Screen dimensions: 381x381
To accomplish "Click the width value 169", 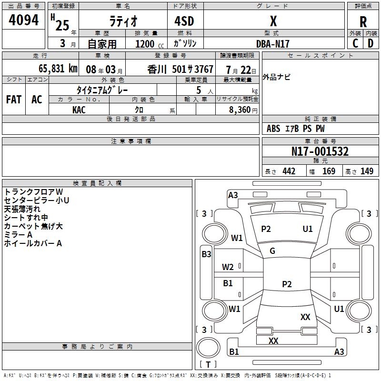I will [x=329, y=171].
